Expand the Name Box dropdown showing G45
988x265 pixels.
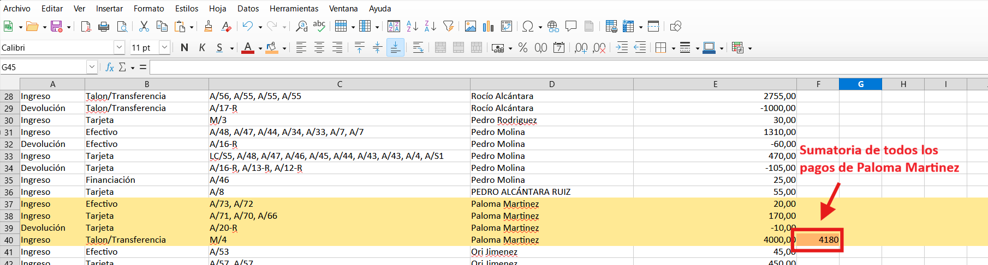click(x=91, y=67)
